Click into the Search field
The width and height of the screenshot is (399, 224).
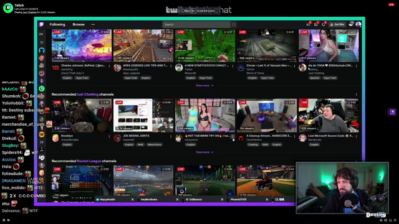[x=196, y=24]
